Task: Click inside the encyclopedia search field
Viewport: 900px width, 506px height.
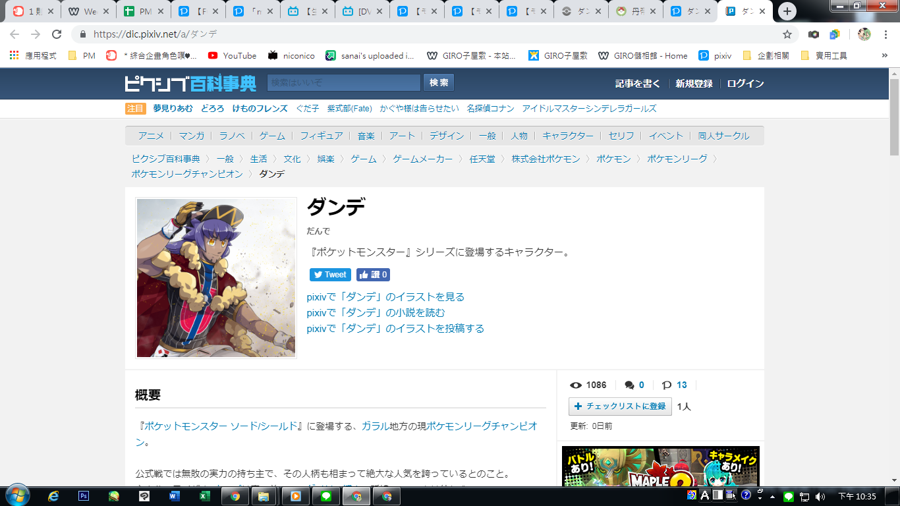Action: (x=344, y=82)
